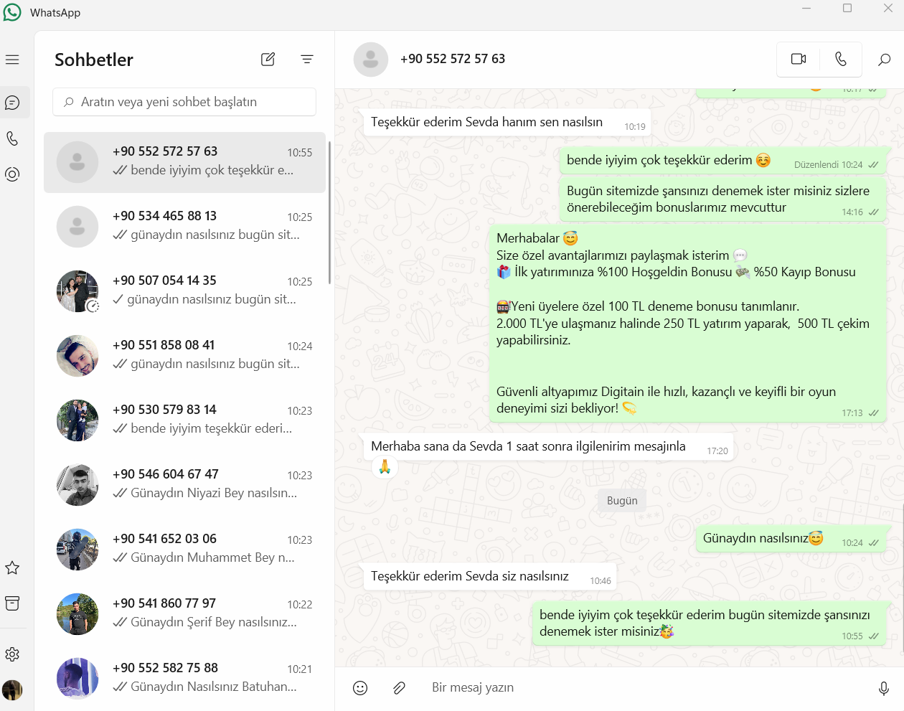Select message 'Günaydın nasılsınız' sent 10:24
Screen dimensions: 904x711
coord(791,540)
